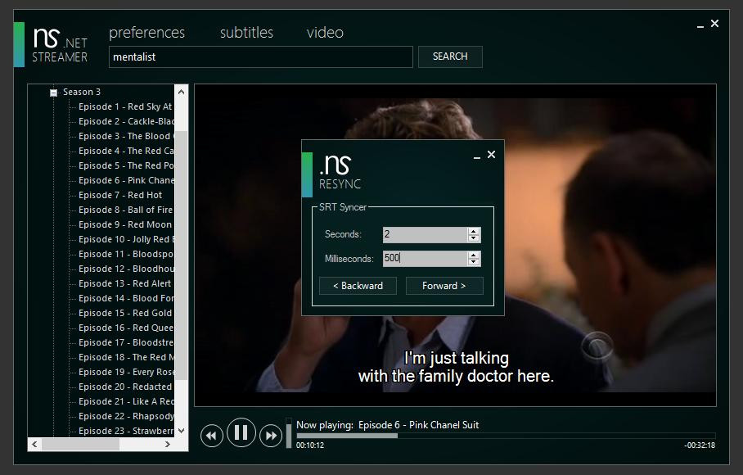Fast forward the video
Viewport: 743px width, 475px height.
pos(271,435)
